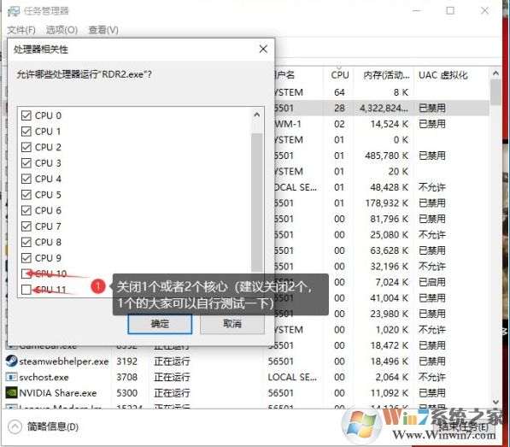Screen dimensions: 510x447
Task: Click PID 5300 cell
Action: 126,393
